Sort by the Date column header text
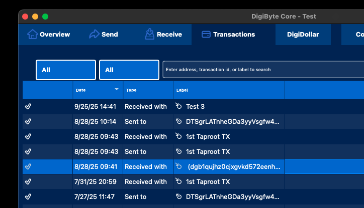364x208 pixels. [x=81, y=90]
